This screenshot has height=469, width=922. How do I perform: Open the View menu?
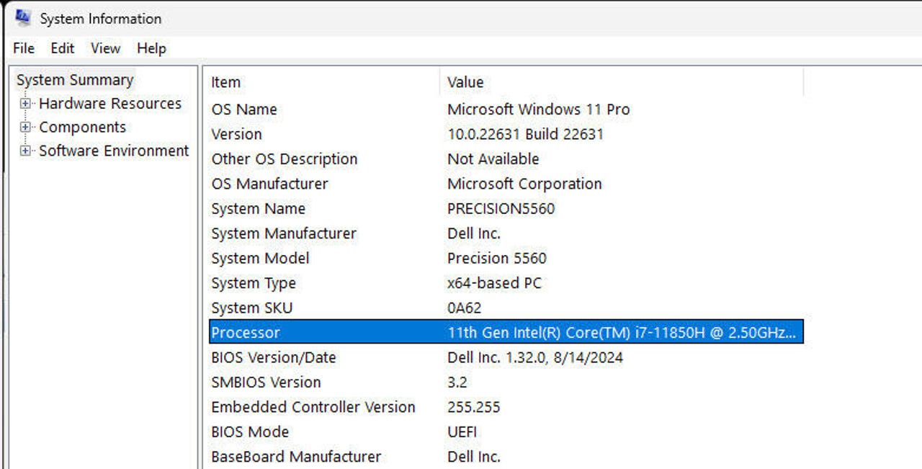coord(105,48)
